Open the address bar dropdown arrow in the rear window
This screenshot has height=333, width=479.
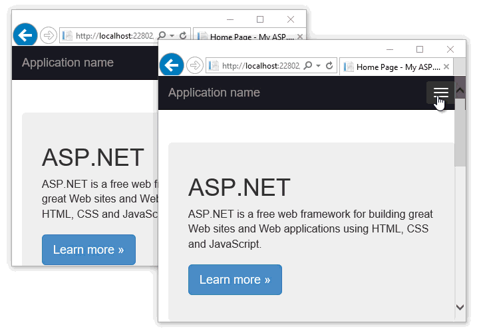point(172,35)
